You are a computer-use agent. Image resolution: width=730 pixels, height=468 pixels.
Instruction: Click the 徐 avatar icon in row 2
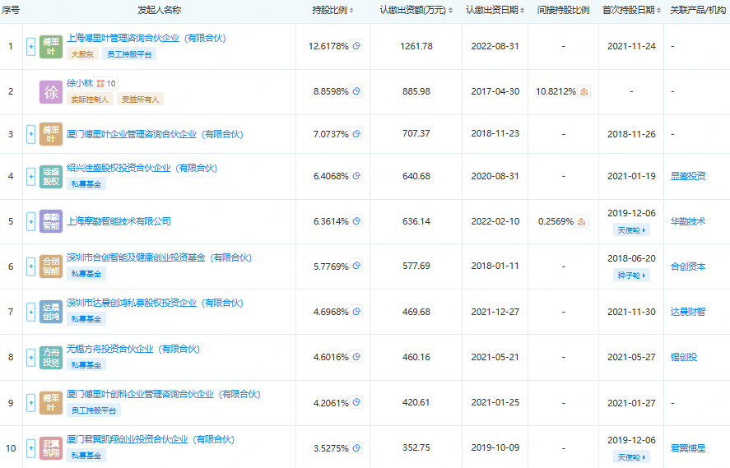point(50,91)
